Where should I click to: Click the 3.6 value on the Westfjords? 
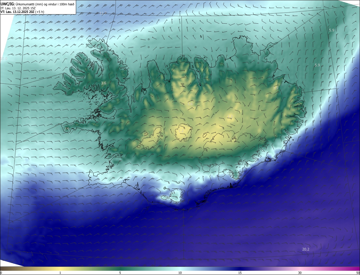(x=103, y=83)
